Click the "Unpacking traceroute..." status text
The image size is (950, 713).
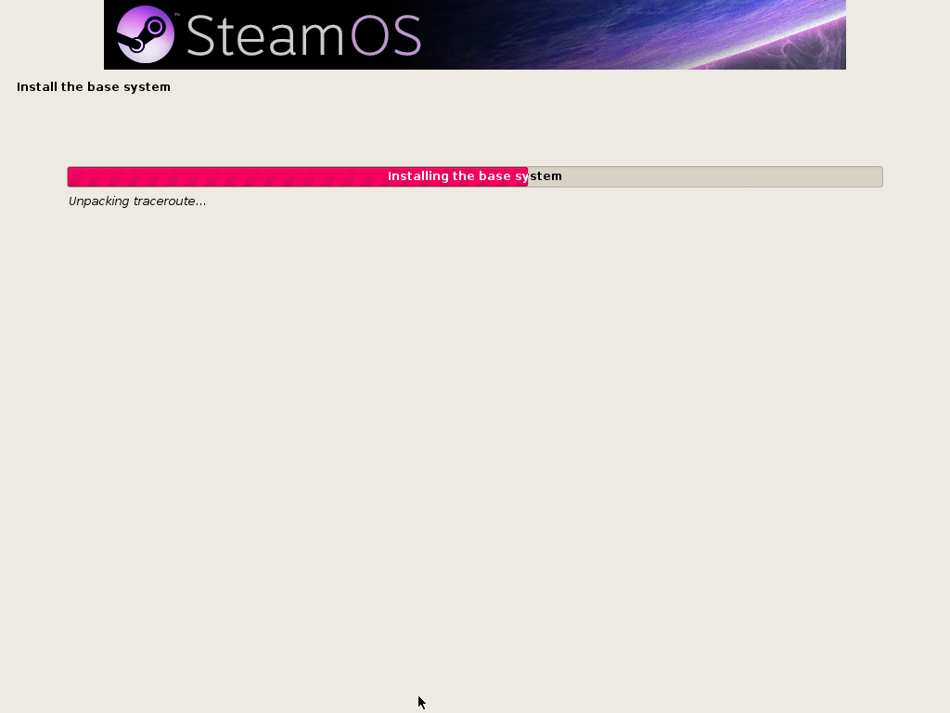pos(137,201)
